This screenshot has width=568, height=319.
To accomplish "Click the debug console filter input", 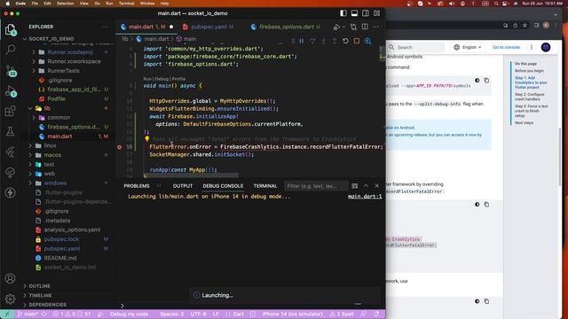I will [x=315, y=186].
